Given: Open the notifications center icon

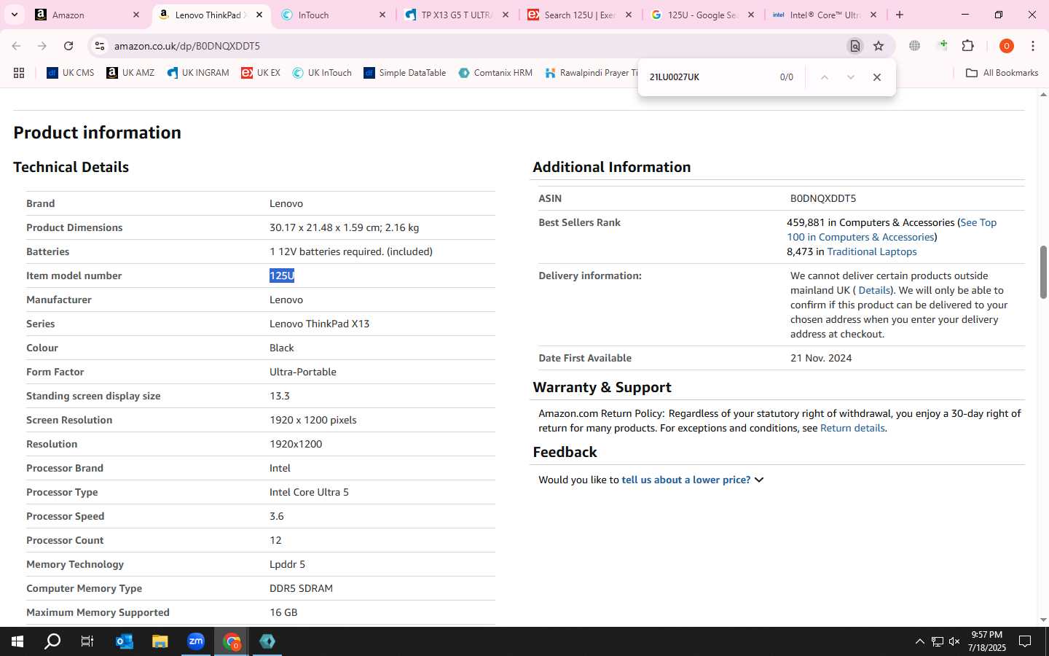Looking at the screenshot, I should [1025, 641].
